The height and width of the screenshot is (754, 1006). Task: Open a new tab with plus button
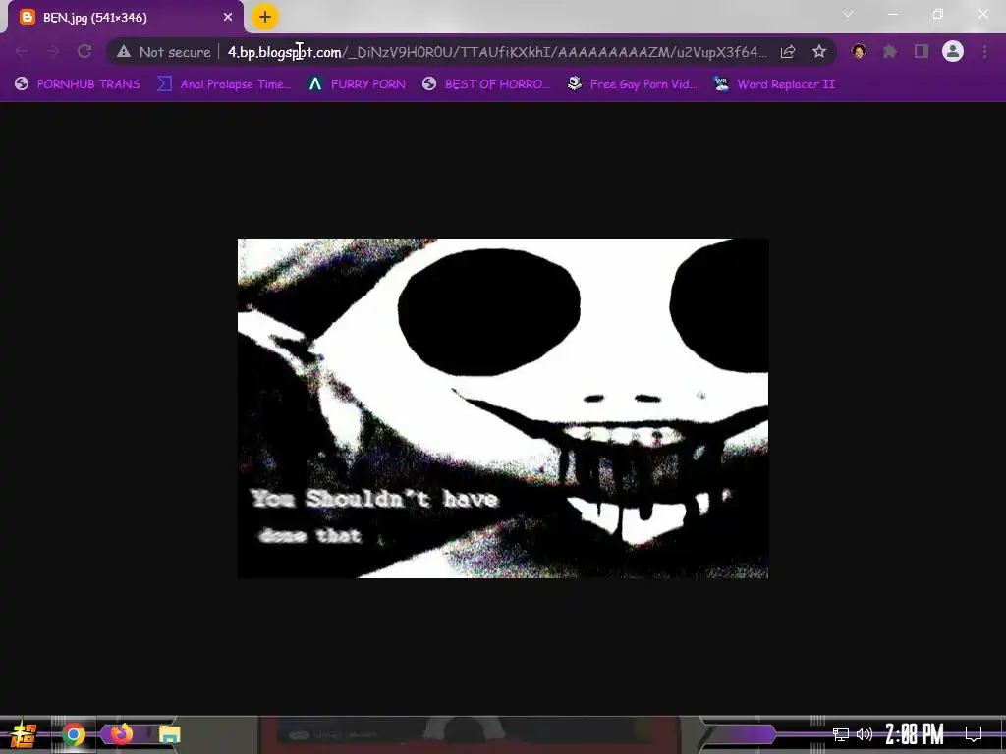click(265, 17)
